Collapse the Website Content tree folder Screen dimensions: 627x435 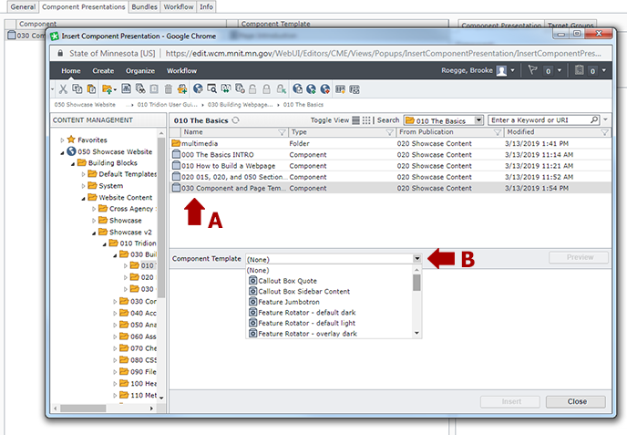click(x=82, y=197)
